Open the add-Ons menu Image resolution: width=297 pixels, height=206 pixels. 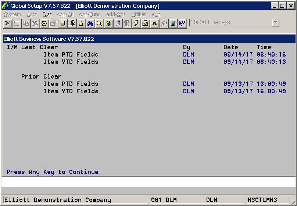(116, 15)
